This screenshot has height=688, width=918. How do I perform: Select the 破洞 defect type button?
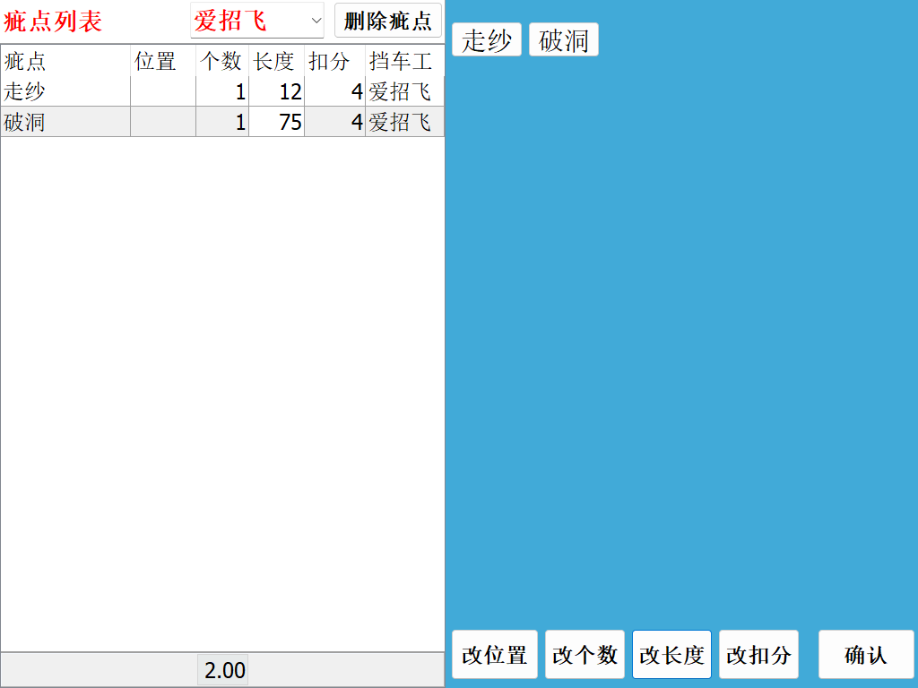[564, 39]
